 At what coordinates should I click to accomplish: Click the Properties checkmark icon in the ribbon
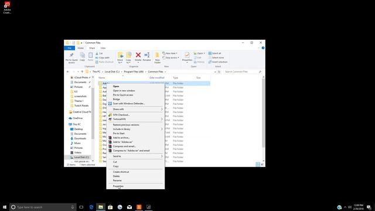(x=187, y=55)
